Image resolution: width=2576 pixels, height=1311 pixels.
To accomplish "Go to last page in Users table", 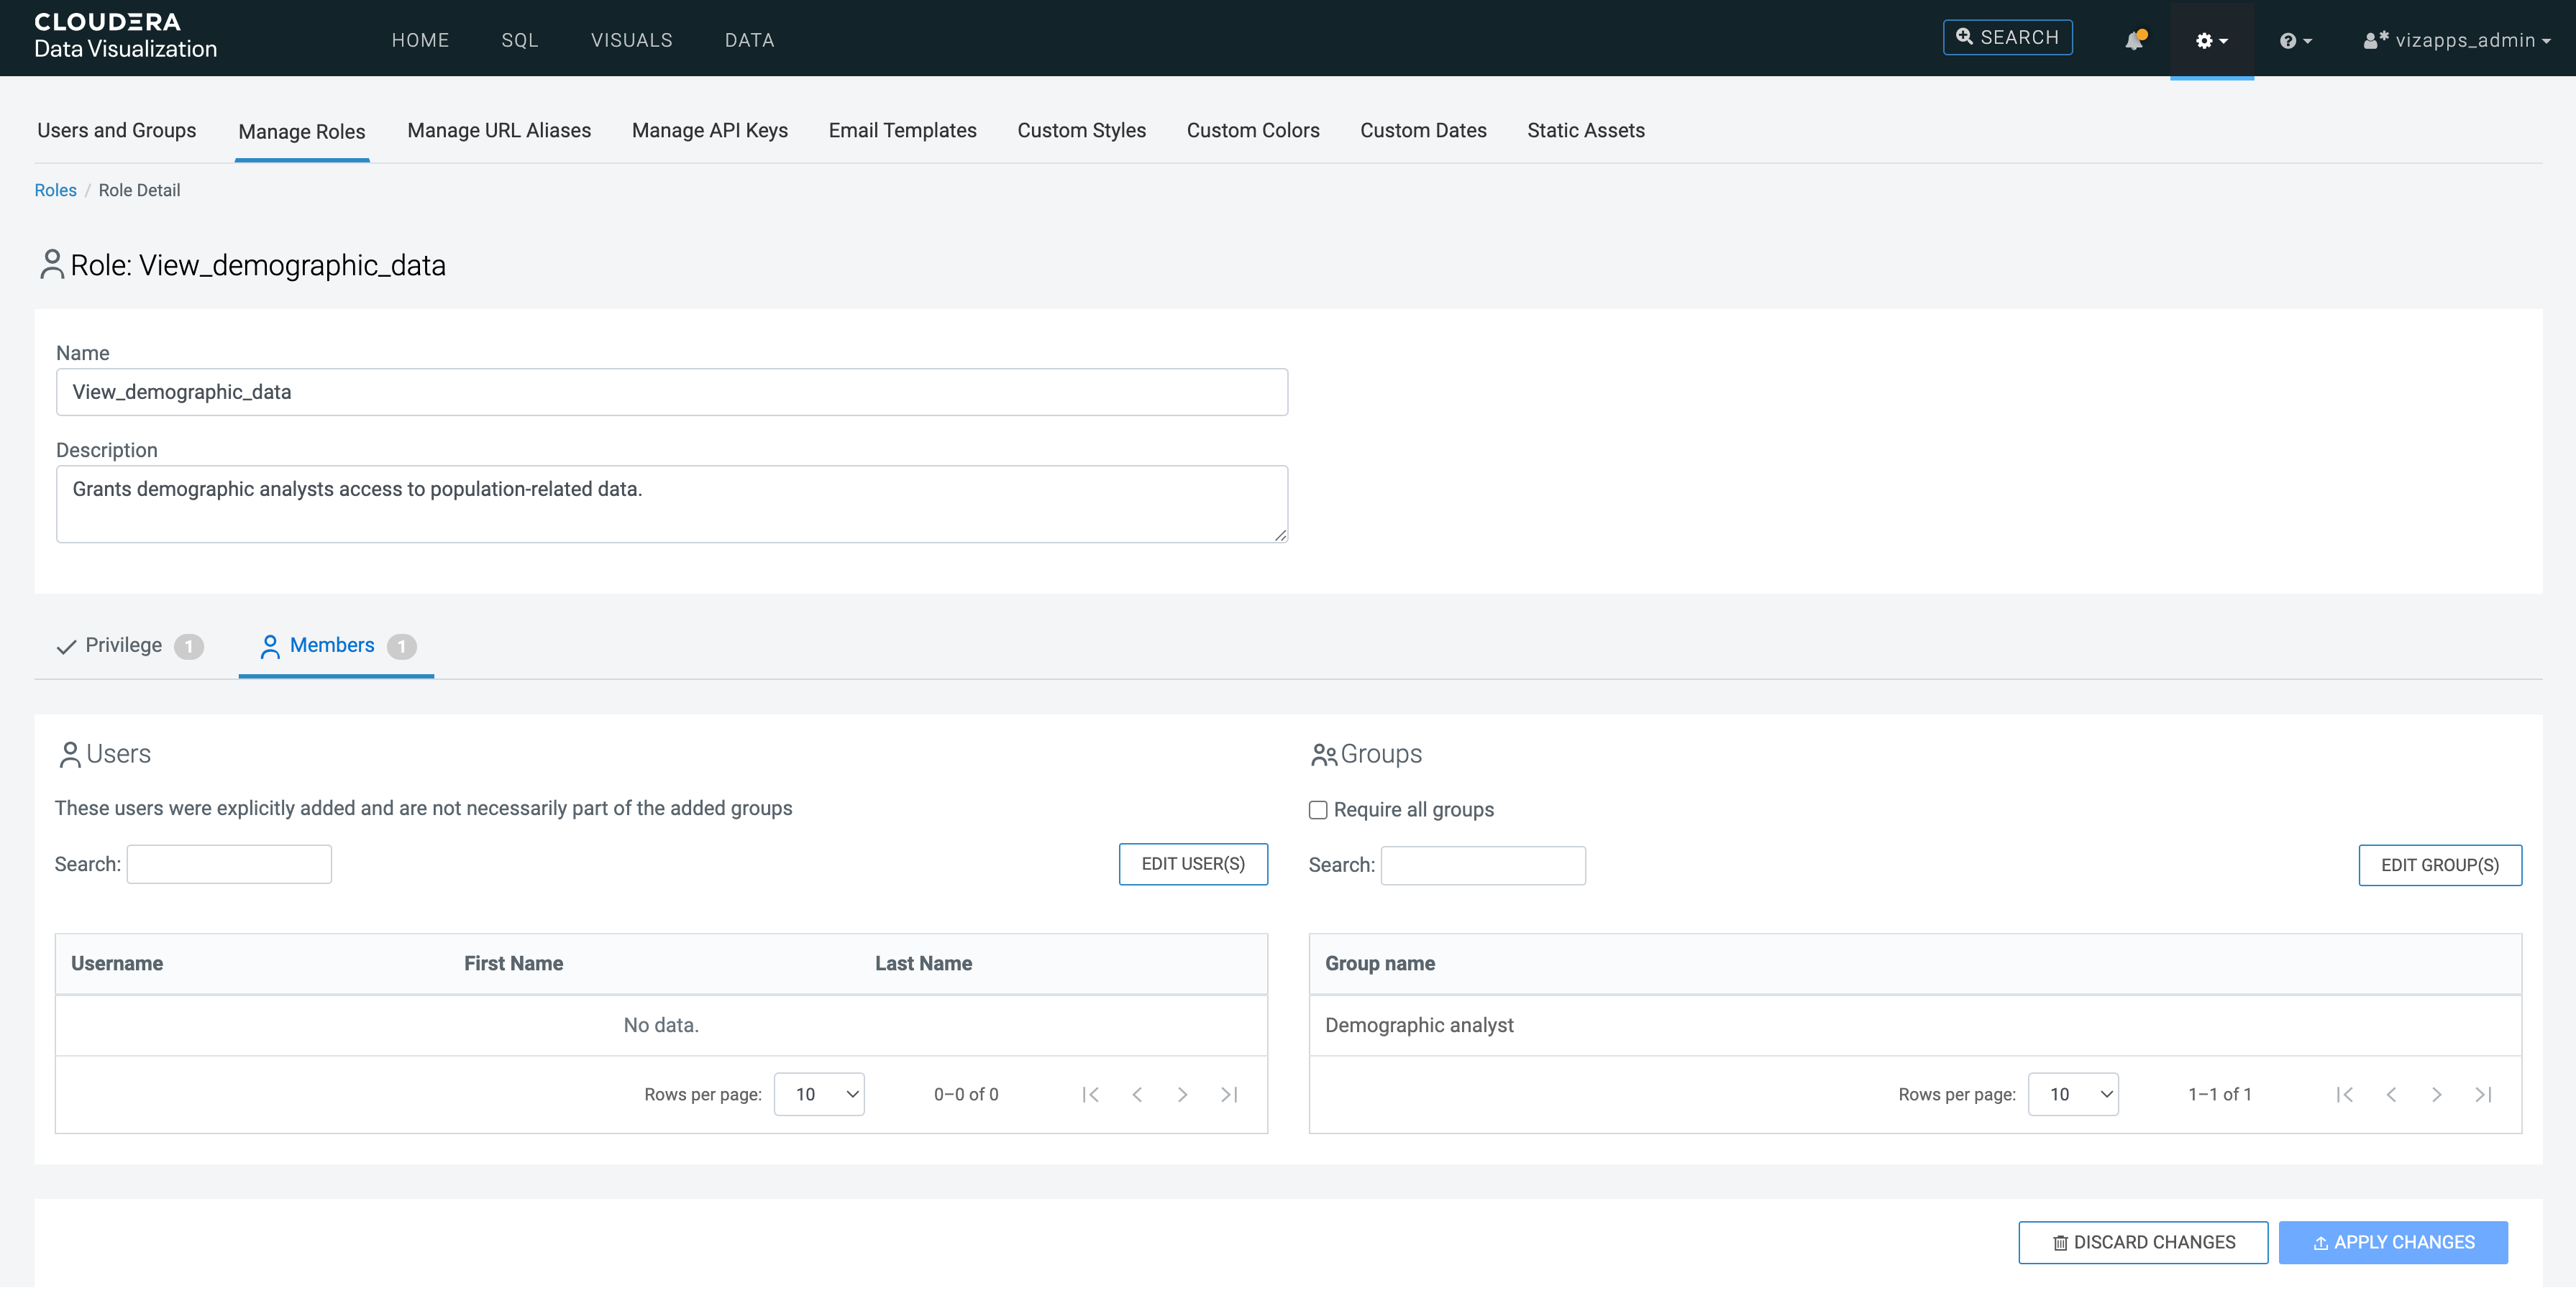I will tap(1229, 1094).
